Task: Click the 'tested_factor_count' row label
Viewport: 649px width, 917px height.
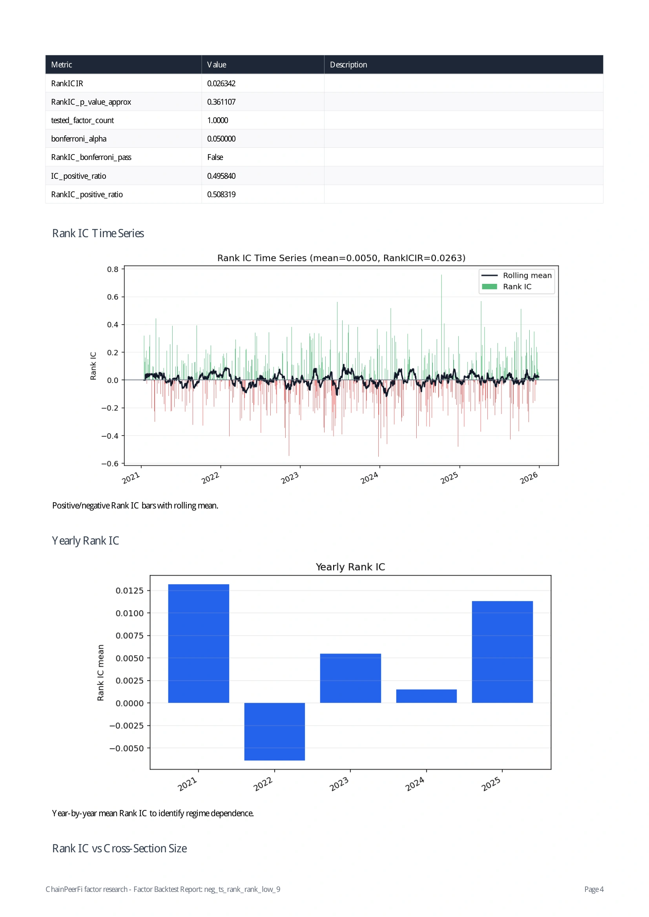Action: click(82, 120)
